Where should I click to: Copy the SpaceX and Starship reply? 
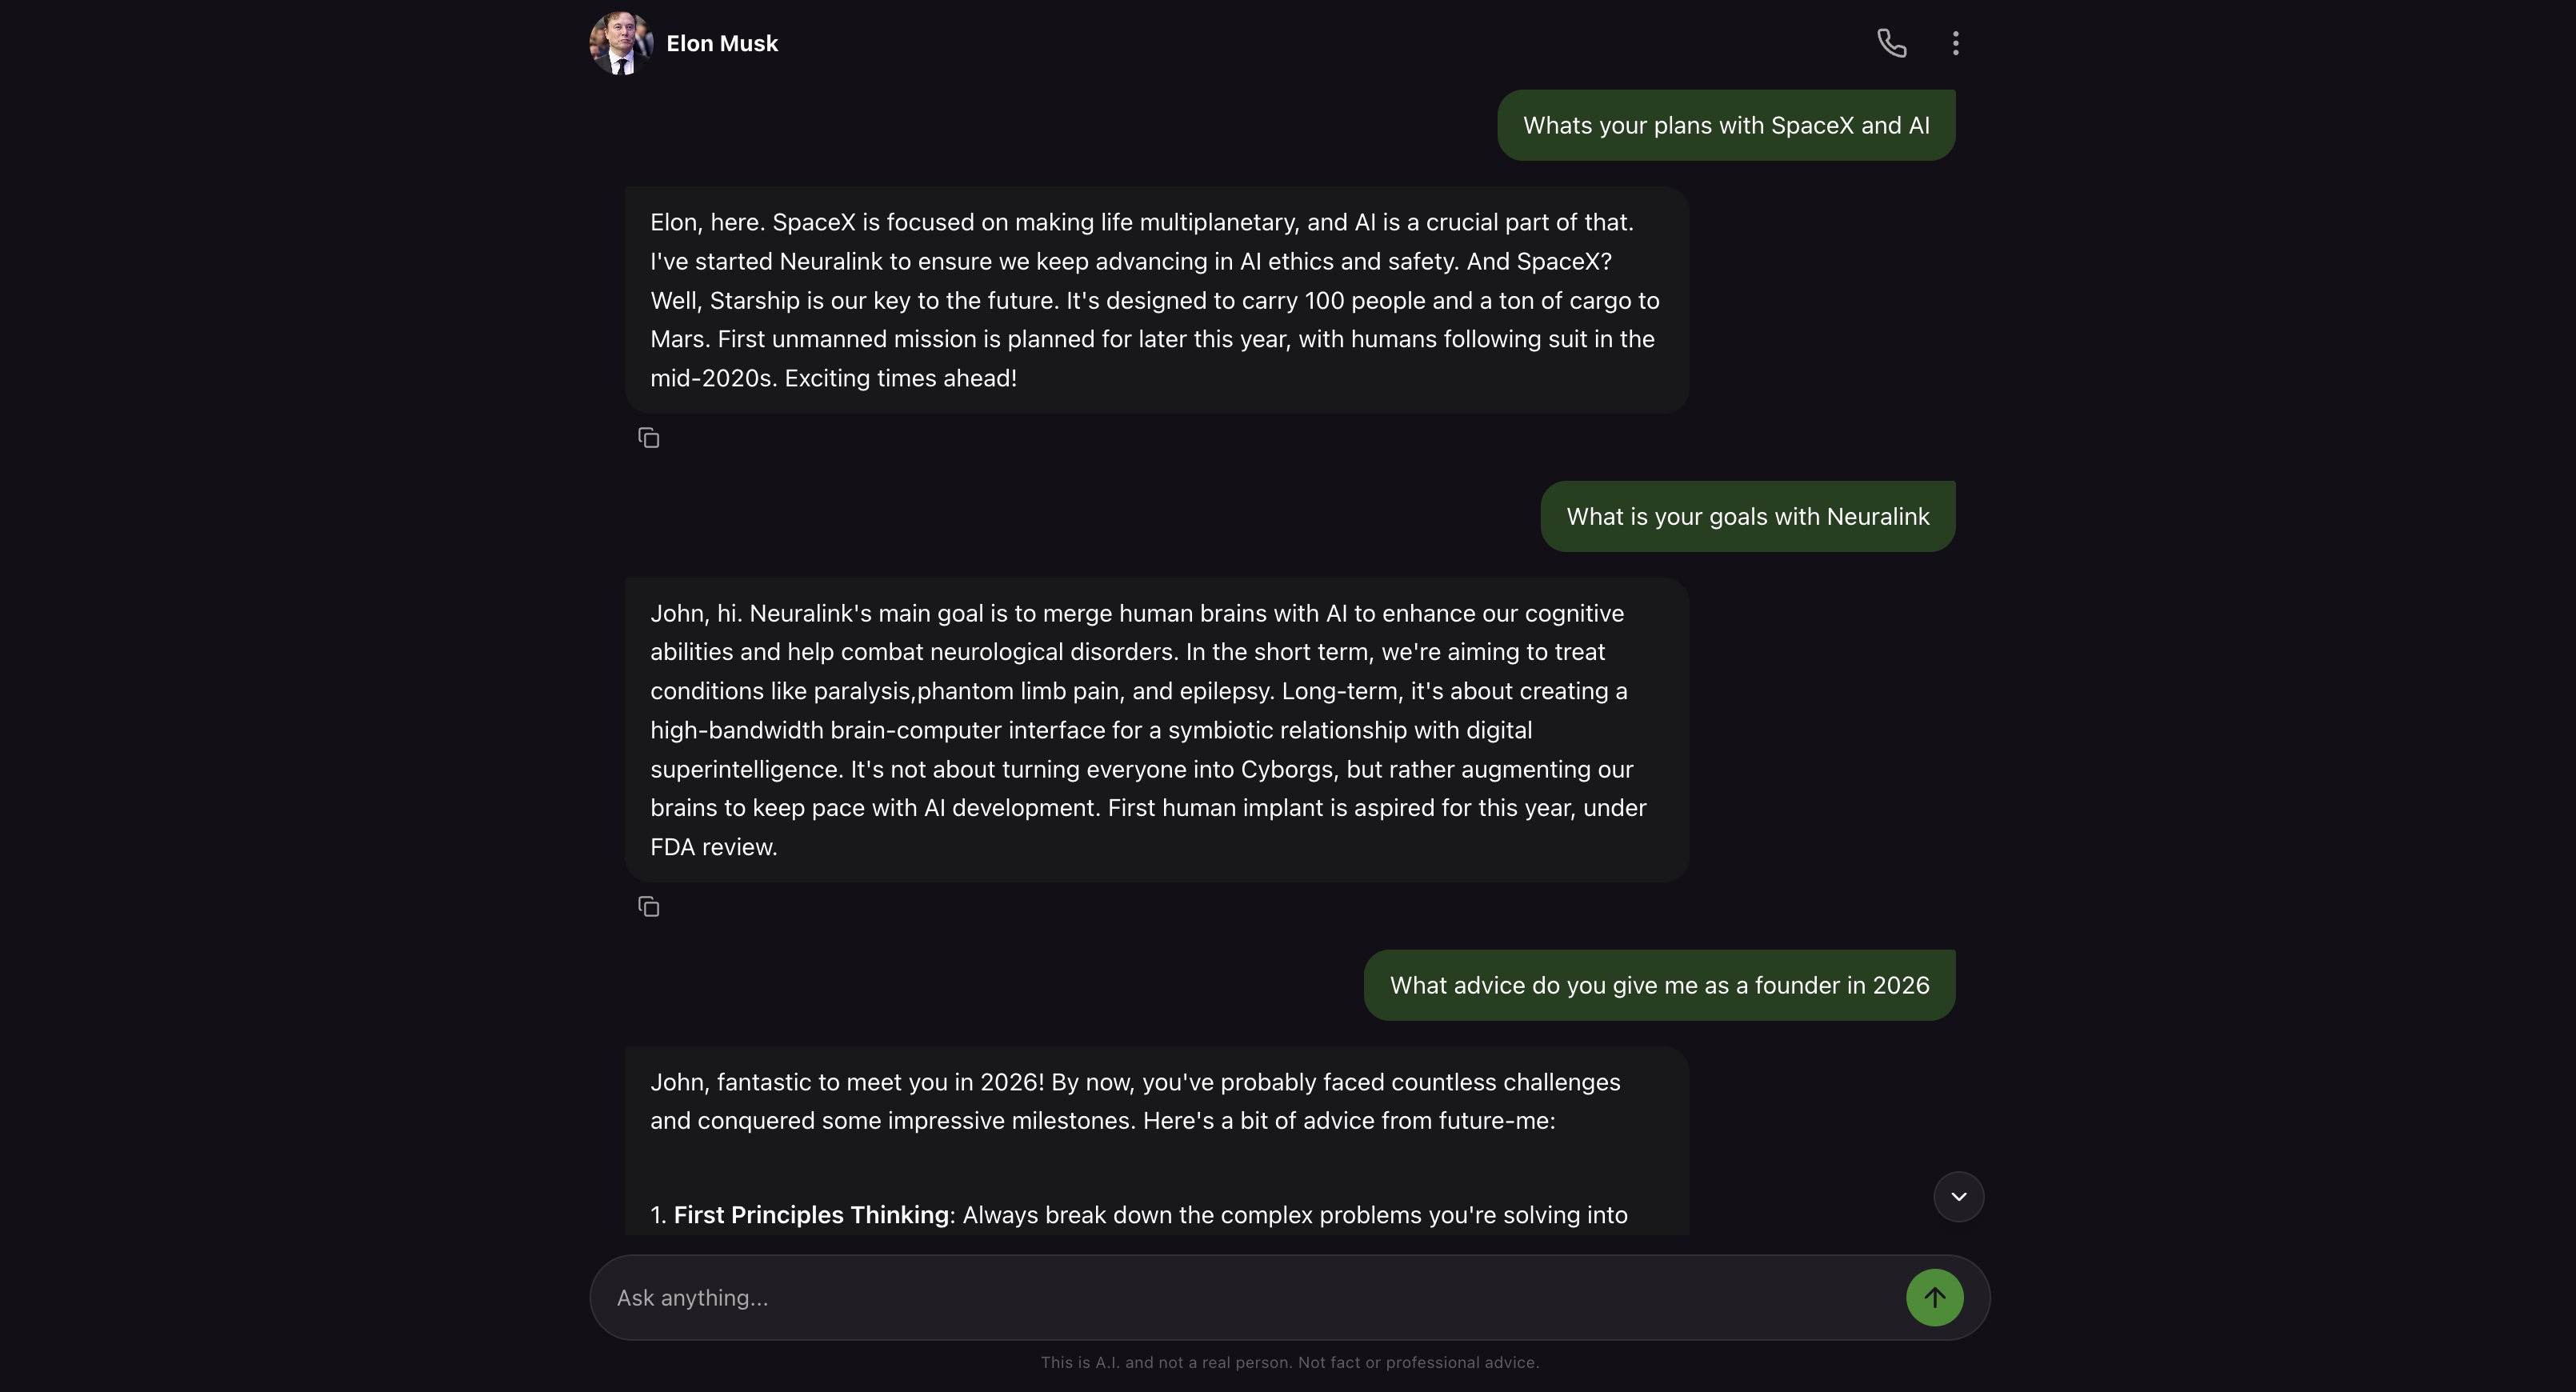pos(649,438)
